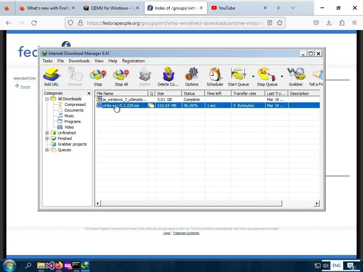This screenshot has height=272, width=363.
Task: Select the Documents category
Action: [74, 110]
